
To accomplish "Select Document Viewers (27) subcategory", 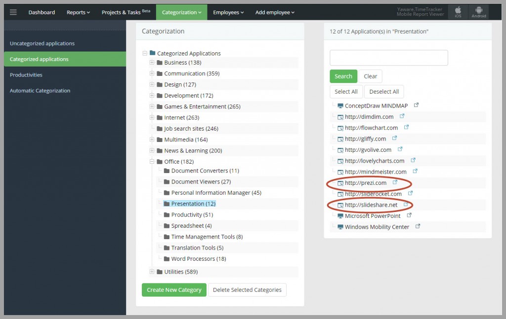I will [201, 182].
